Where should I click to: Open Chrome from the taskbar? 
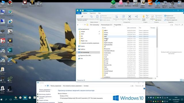tap(16, 98)
